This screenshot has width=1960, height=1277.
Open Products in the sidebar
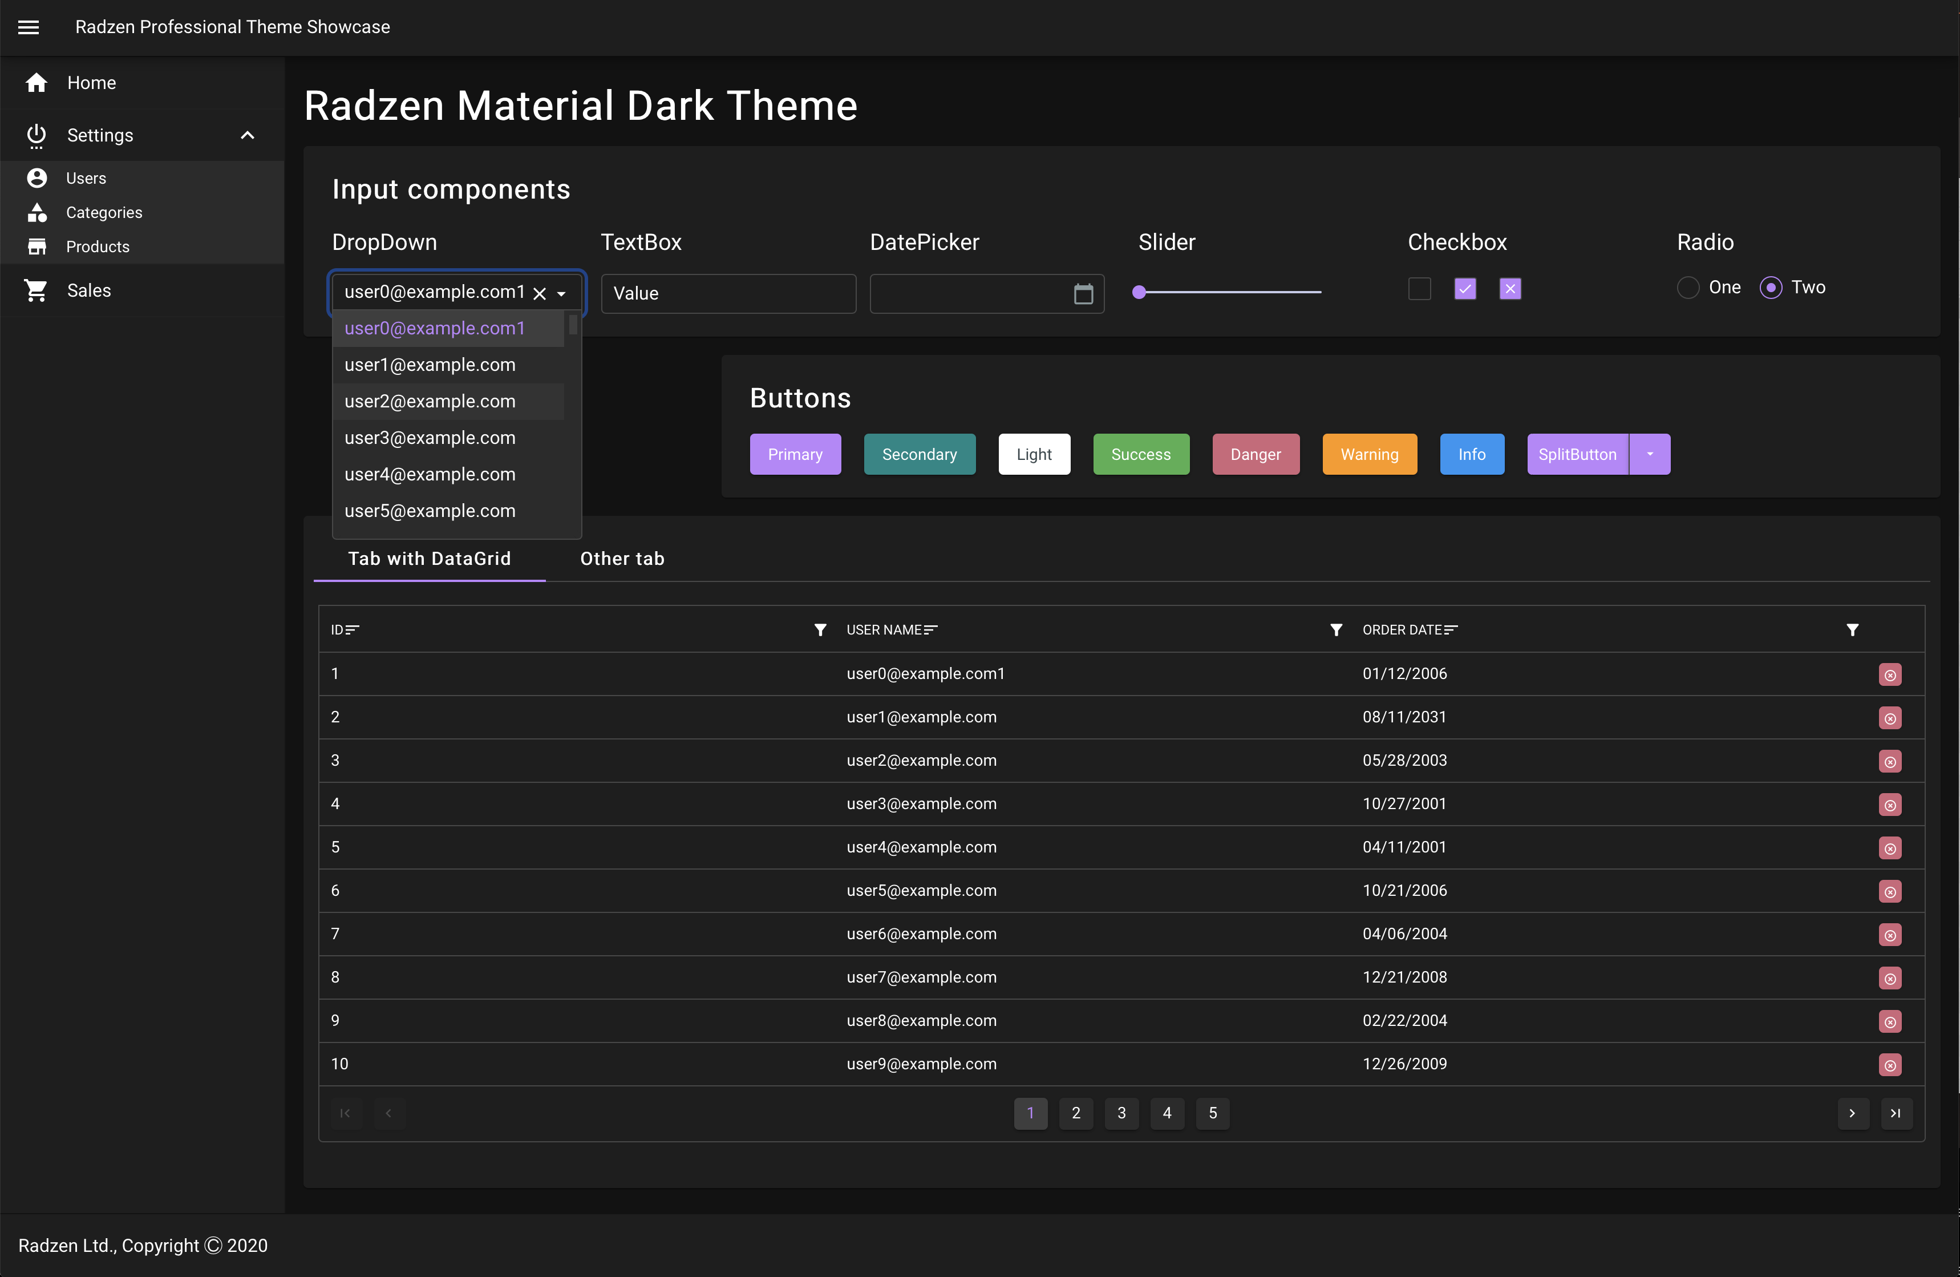click(97, 247)
